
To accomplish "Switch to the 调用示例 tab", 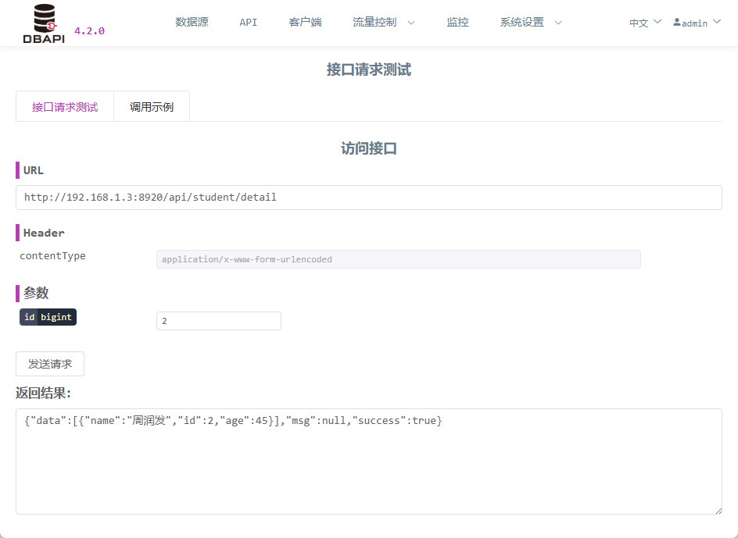I will click(152, 107).
